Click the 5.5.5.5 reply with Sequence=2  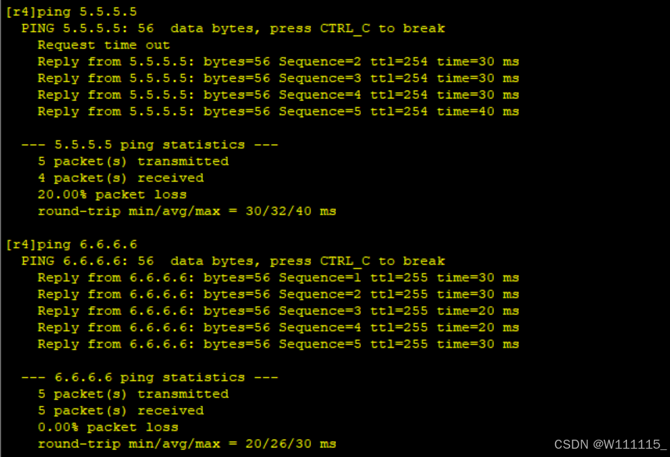click(x=278, y=62)
